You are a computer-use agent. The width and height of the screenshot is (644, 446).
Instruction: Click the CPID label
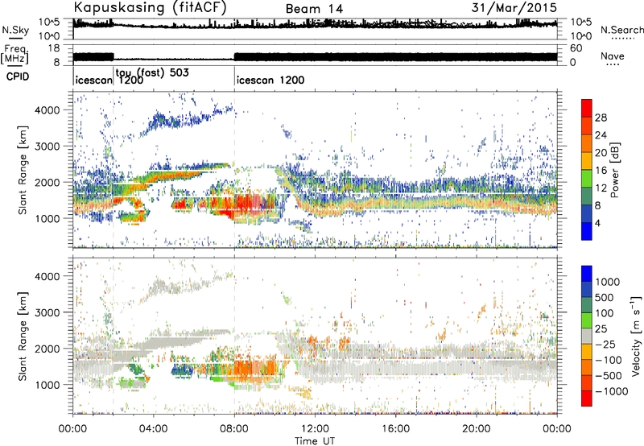tap(18, 76)
